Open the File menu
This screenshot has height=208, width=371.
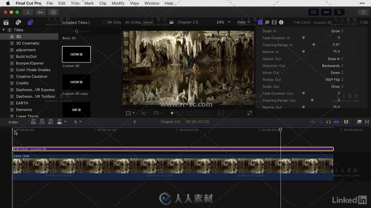click(x=50, y=3)
